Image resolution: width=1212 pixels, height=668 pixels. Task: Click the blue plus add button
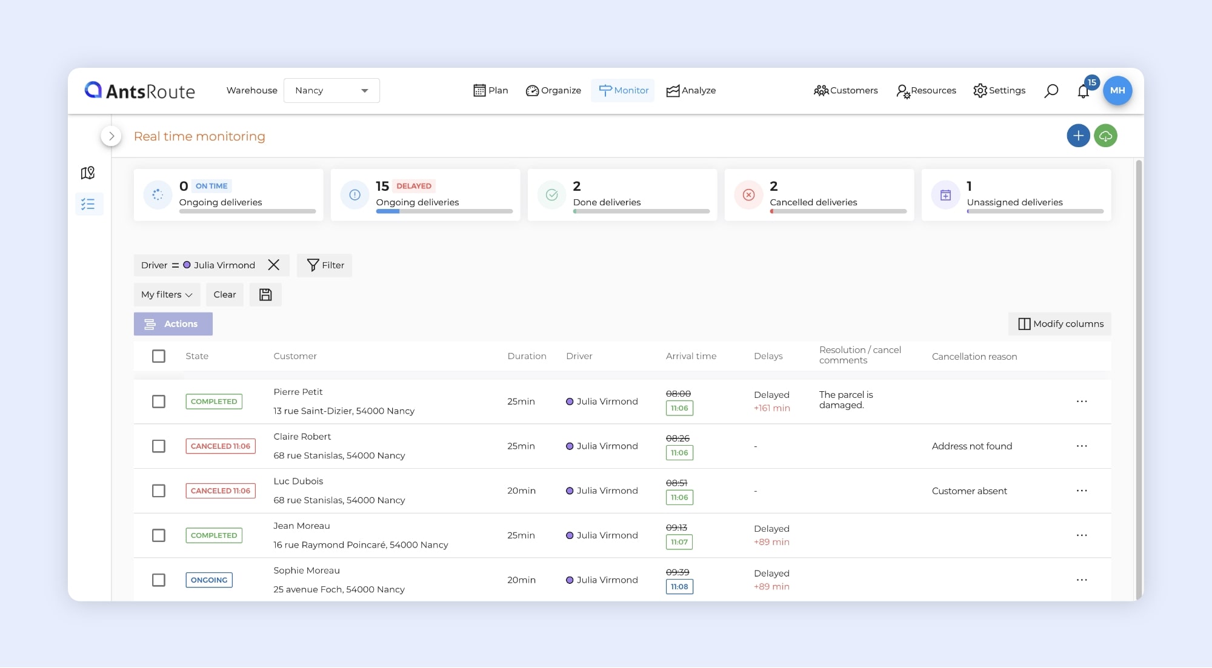(x=1078, y=136)
